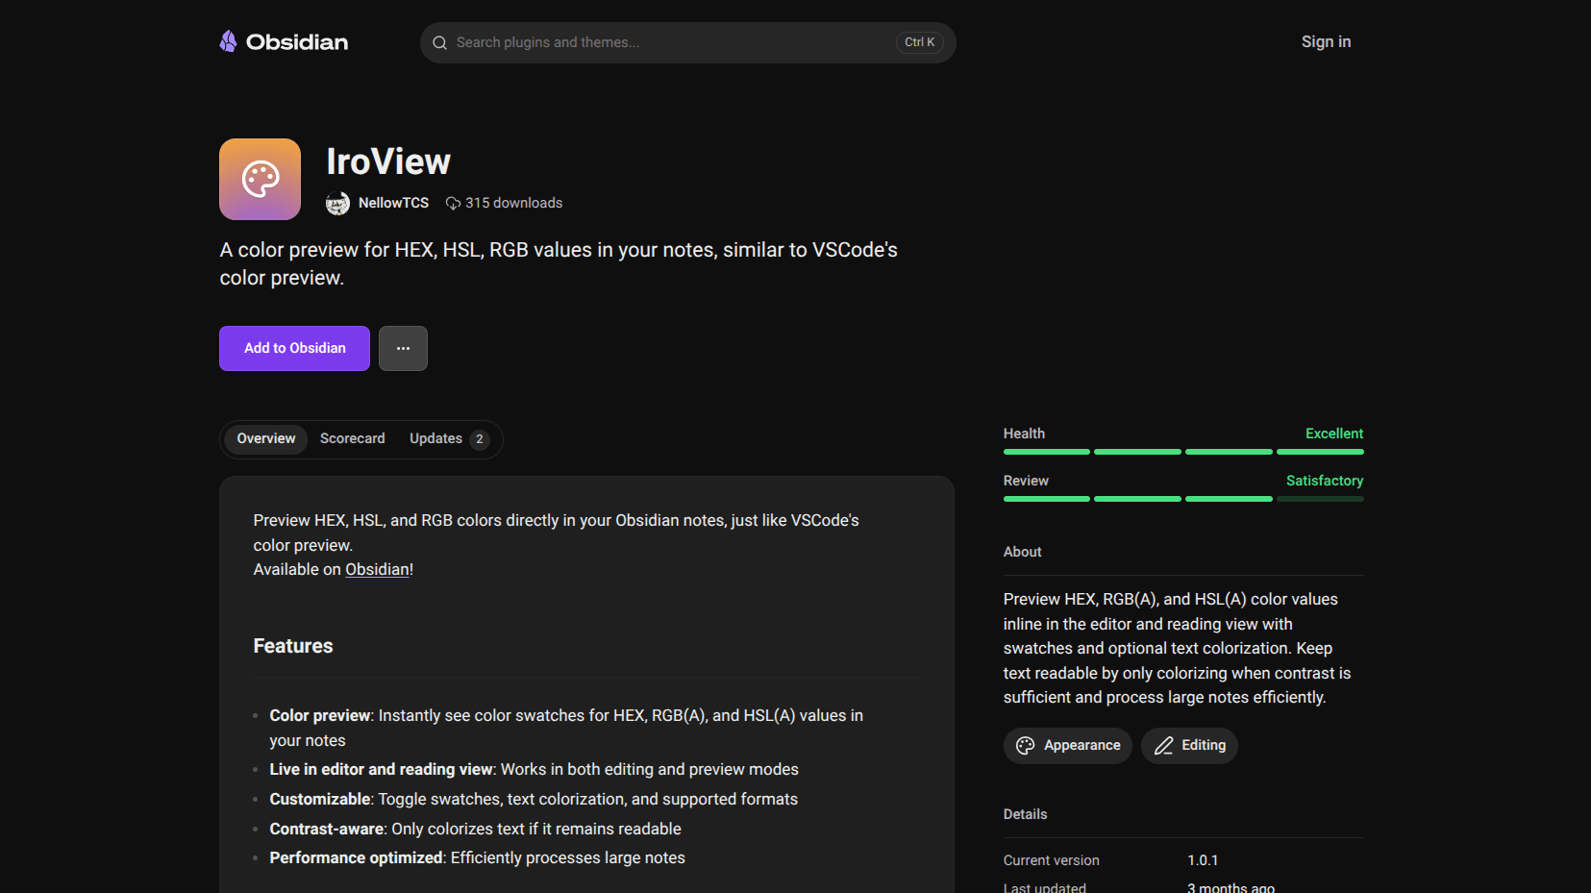This screenshot has height=893, width=1591.
Task: Open the Obsidian link in description
Action: point(378,570)
